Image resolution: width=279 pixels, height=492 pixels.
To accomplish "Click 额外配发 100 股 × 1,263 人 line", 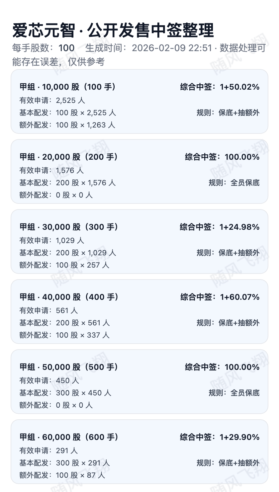I will click(x=67, y=125).
